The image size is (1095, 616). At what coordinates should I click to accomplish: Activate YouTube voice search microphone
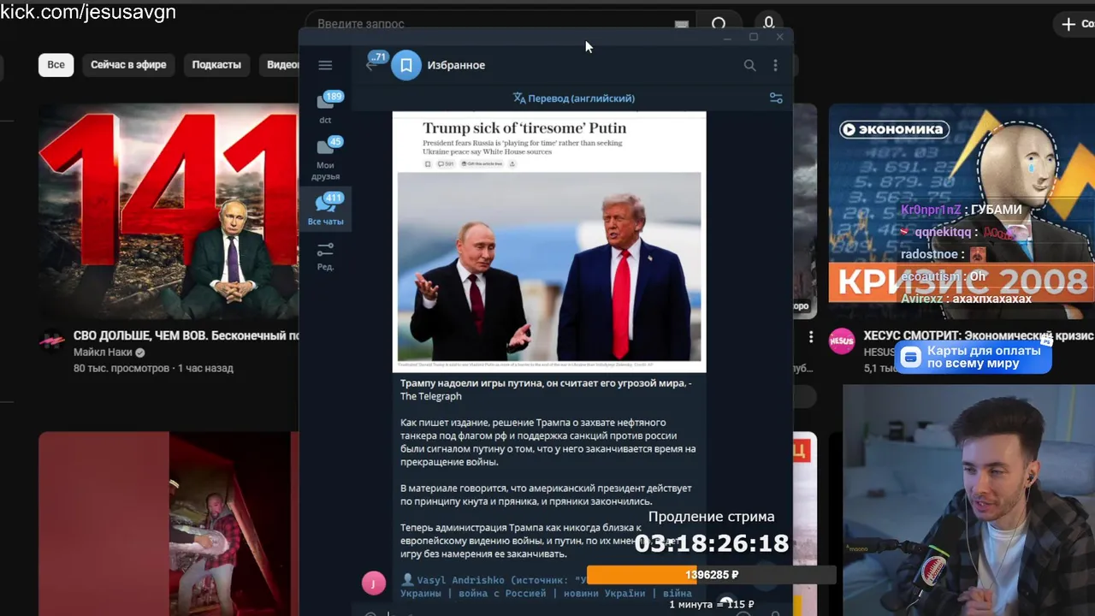coord(768,23)
